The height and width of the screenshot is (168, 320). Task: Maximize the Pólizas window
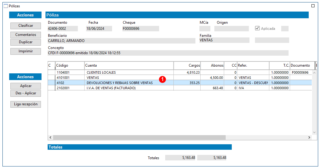[x=313, y=6]
